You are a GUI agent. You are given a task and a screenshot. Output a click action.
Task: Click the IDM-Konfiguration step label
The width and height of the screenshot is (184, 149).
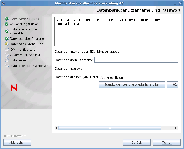coord(23,50)
